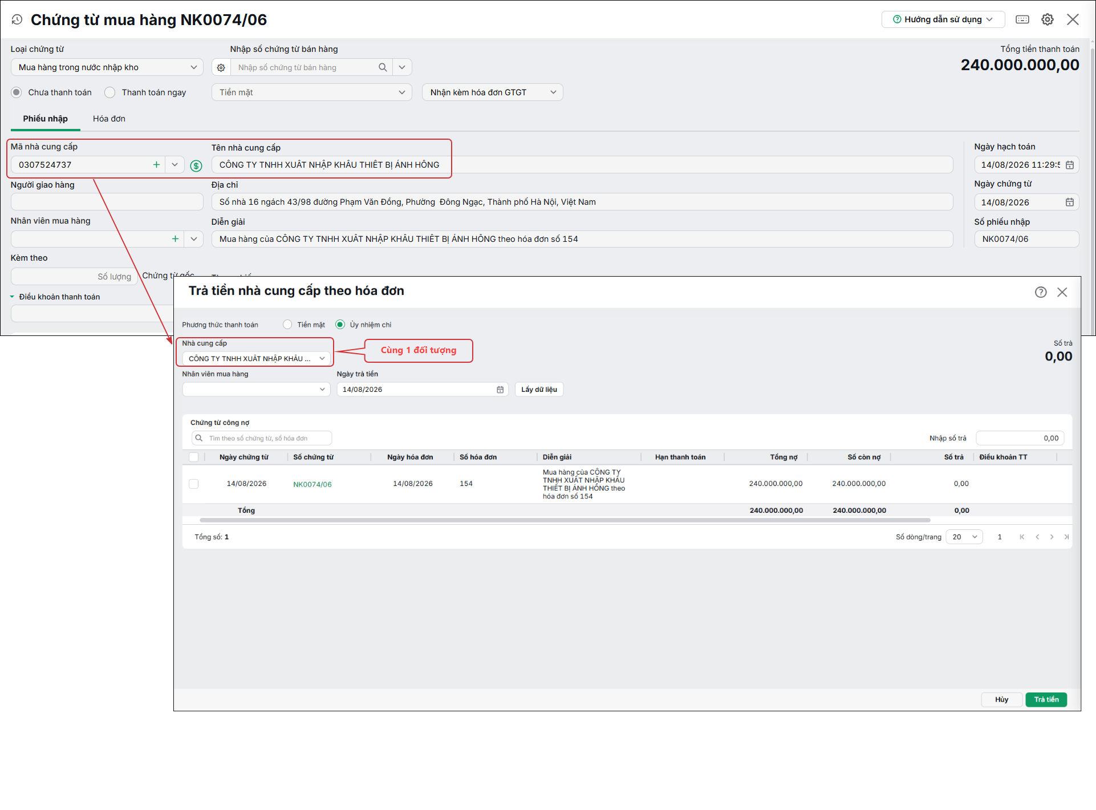
Task: Choose Tiền mặt payment method radio
Action: tap(287, 325)
